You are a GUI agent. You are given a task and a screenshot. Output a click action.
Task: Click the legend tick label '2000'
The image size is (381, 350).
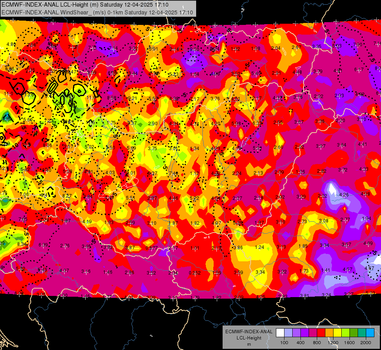tap(366, 343)
